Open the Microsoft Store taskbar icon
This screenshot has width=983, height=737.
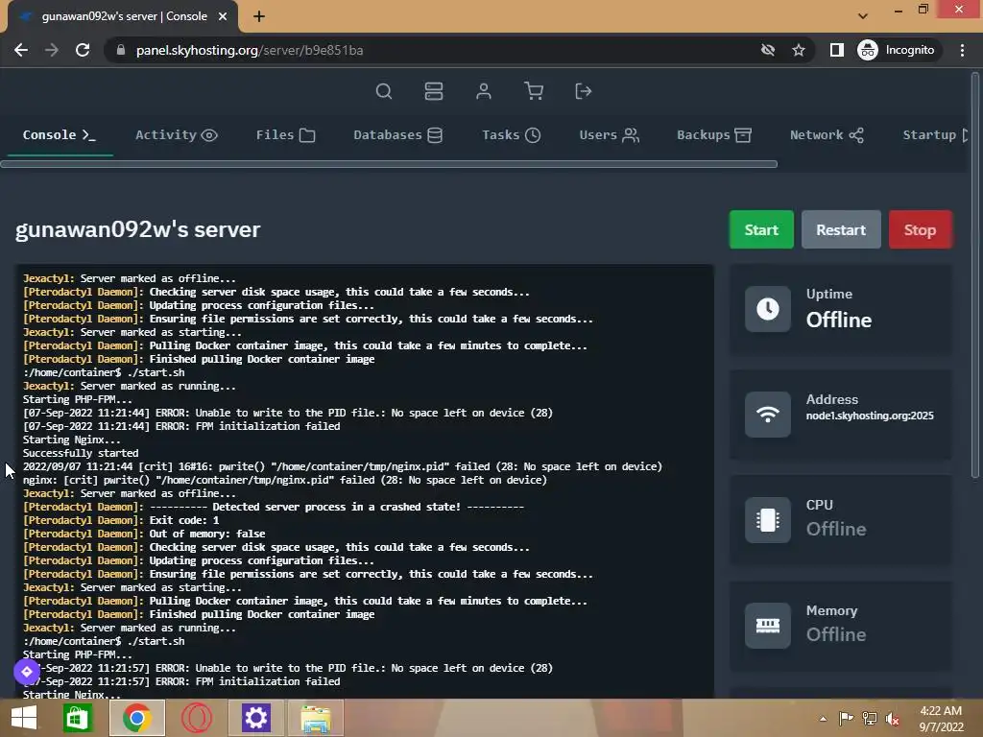[77, 718]
